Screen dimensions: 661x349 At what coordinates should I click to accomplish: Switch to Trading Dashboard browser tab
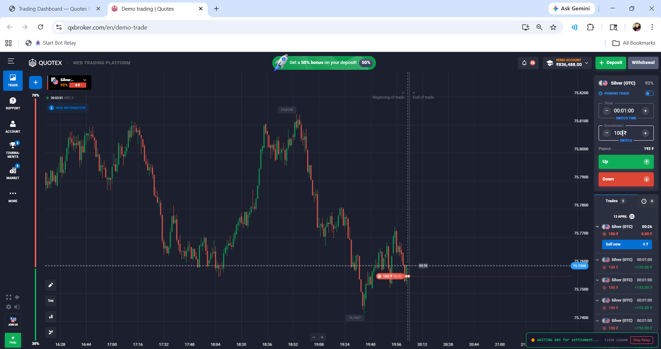click(x=54, y=9)
